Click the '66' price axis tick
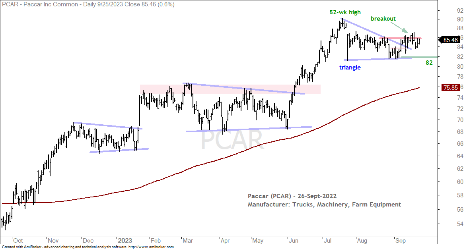 (460, 144)
